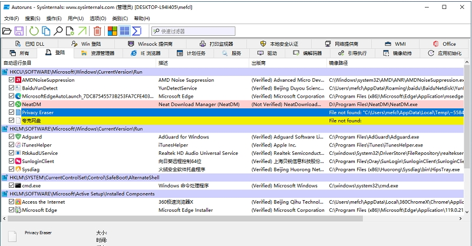The image size is (472, 246).
Task: Sort by the 镜像路径 column header
Action: (395, 63)
